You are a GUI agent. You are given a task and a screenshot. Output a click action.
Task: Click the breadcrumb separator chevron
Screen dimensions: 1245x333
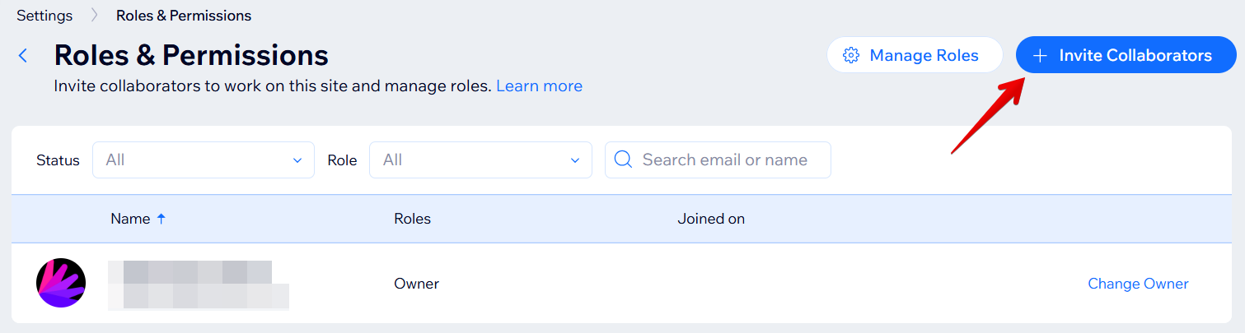(94, 16)
